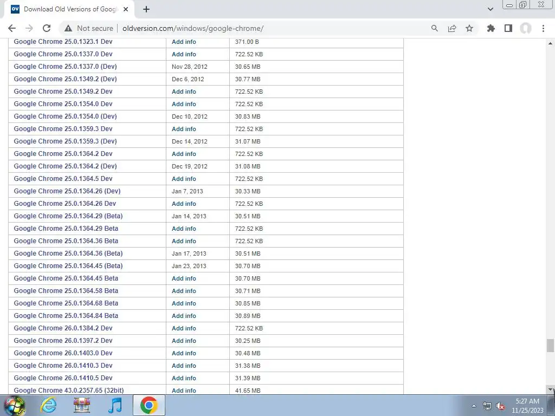Click the network tray icon
Screen dimensions: 555x416
487,406
